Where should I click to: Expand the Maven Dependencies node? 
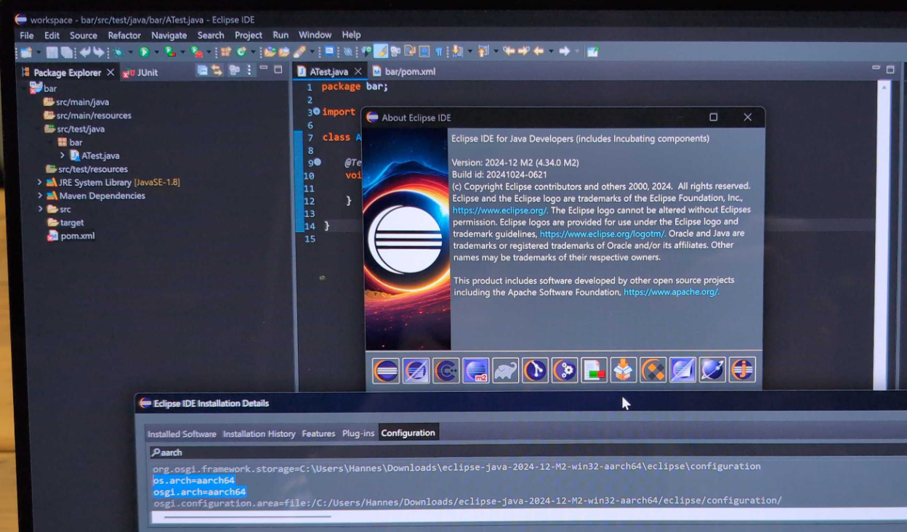point(39,196)
